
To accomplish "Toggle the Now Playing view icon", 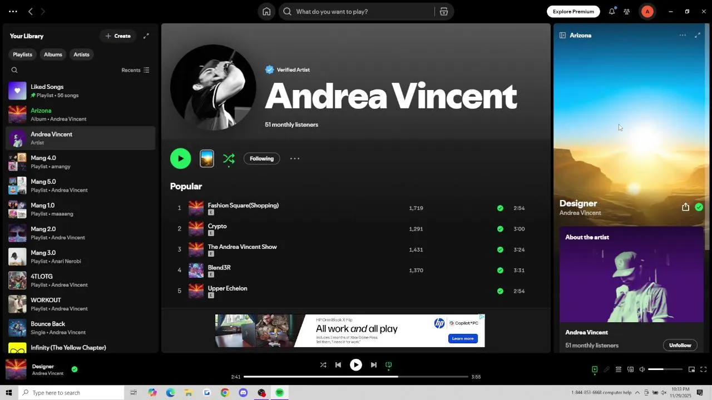I will (595, 369).
